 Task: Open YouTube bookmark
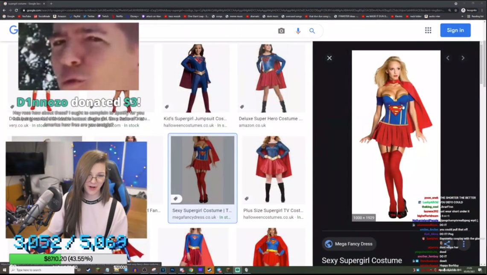tap(24, 16)
